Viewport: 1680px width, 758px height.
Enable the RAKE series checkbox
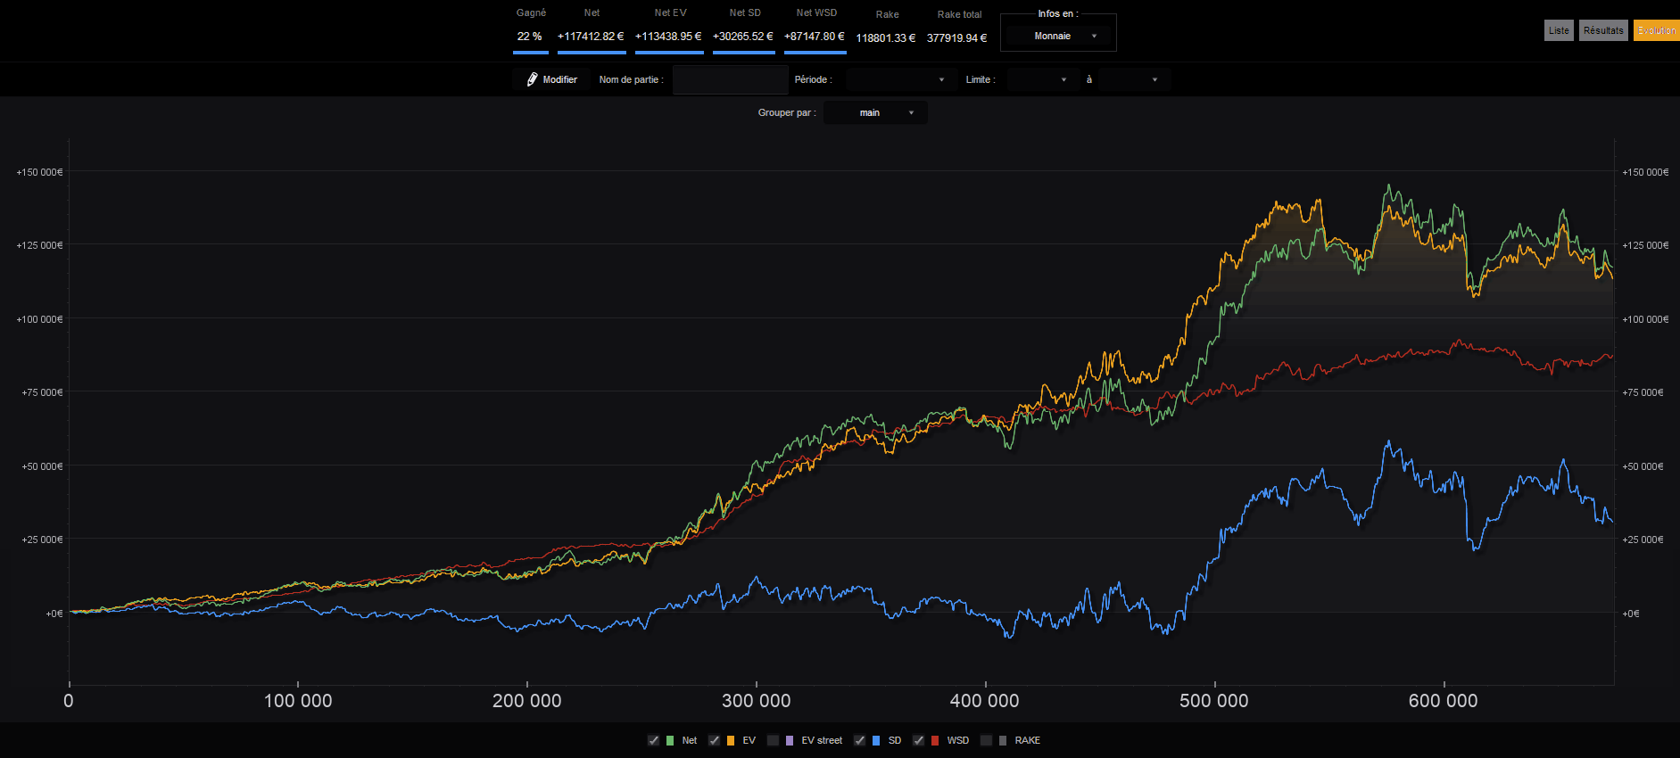986,740
